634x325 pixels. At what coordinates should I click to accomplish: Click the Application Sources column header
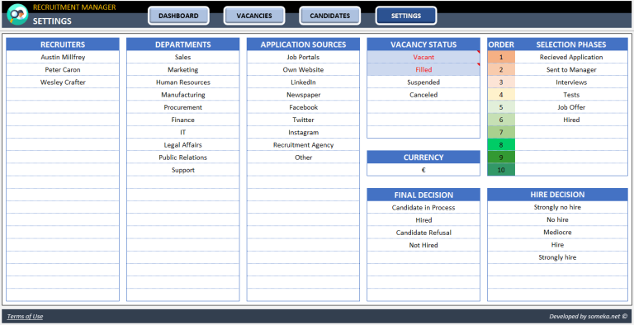303,45
